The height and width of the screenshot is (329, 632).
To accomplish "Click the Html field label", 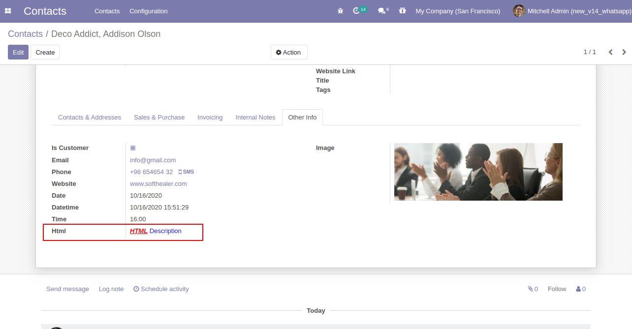I will coord(59,231).
